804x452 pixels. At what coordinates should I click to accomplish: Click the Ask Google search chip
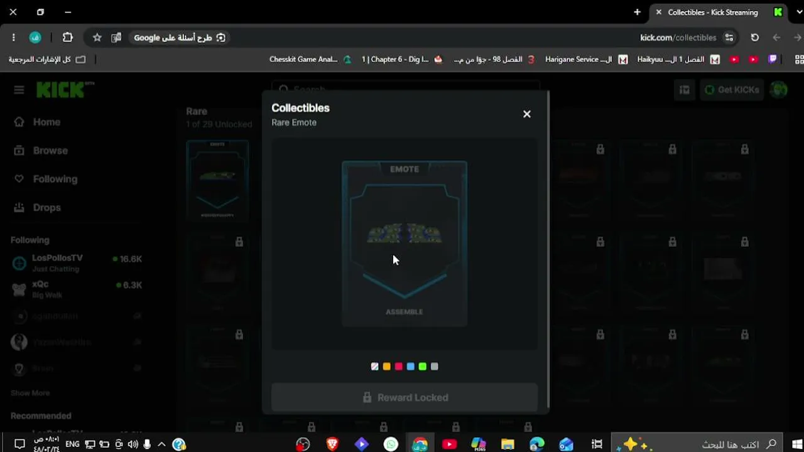180,38
